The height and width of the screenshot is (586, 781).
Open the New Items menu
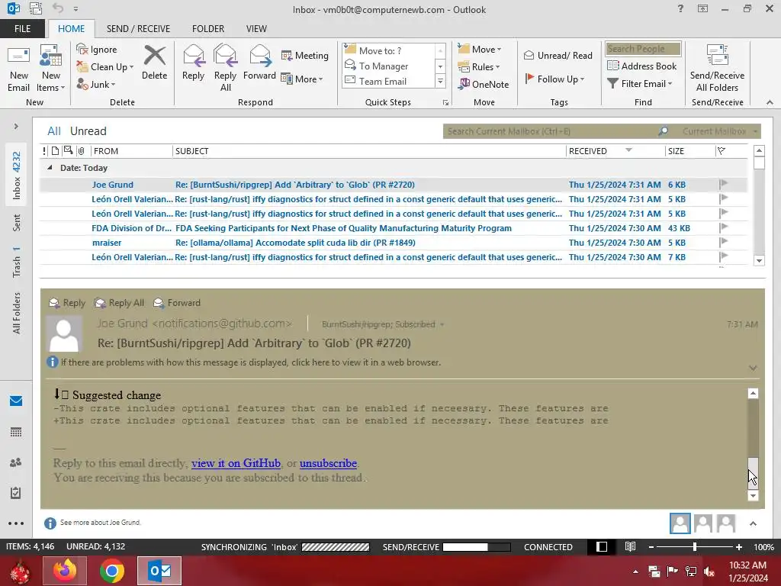pos(51,69)
